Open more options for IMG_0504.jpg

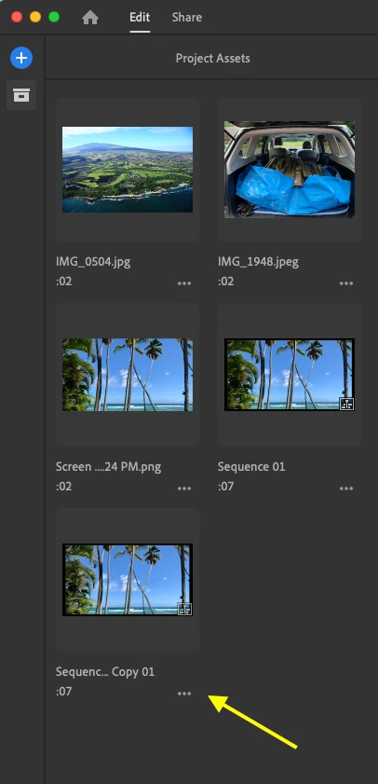(x=184, y=283)
